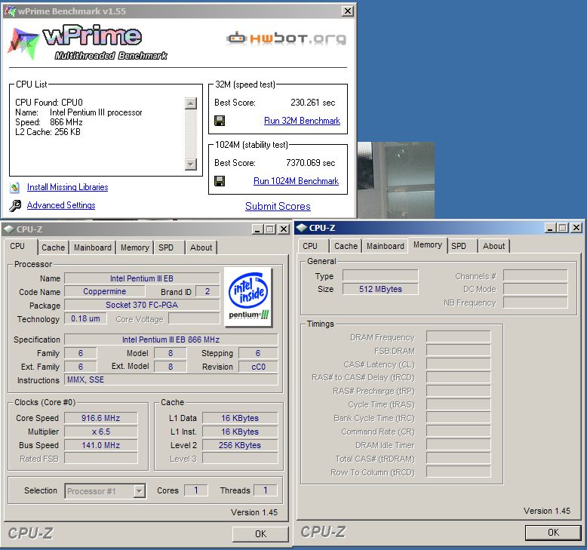Click the memory Size field 512 MBytes
587x550 pixels.
pyautogui.click(x=380, y=289)
